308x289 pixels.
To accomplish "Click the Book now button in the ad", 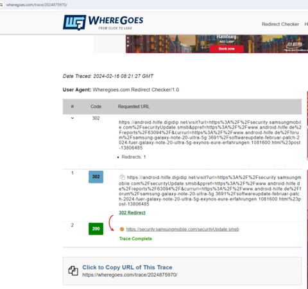I will [x=227, y=49].
